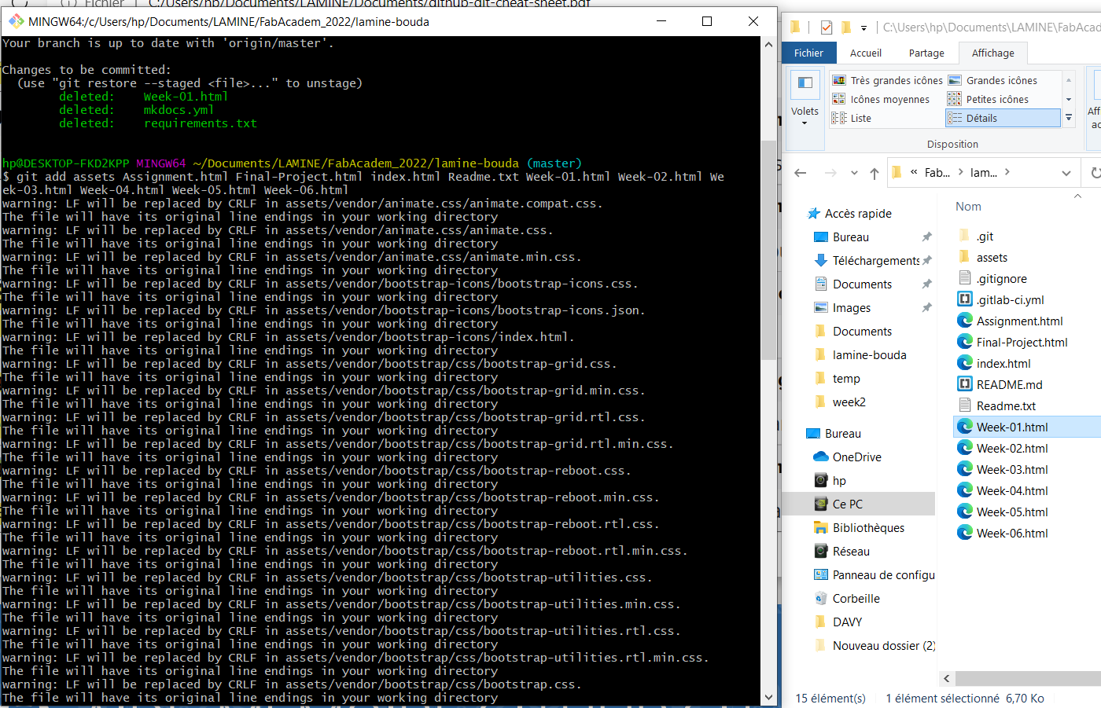Click the Fab... breadcrumb in the address bar
This screenshot has width=1101, height=708.
point(937,172)
